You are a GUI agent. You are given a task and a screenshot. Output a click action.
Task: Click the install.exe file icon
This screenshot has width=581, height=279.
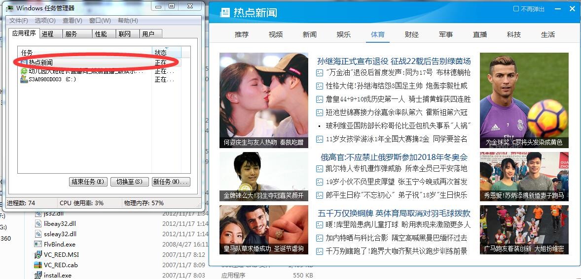38,275
